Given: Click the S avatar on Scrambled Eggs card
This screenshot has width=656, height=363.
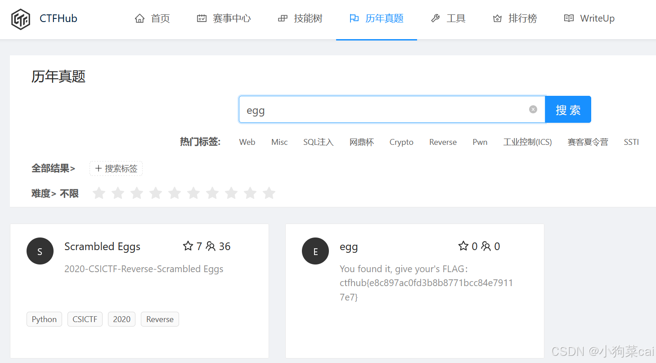Looking at the screenshot, I should [x=40, y=251].
